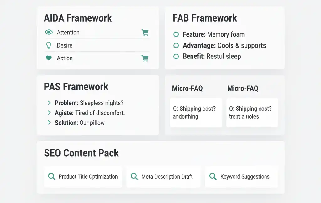
Task: Expand the Solution row chevron
Action: (49, 123)
